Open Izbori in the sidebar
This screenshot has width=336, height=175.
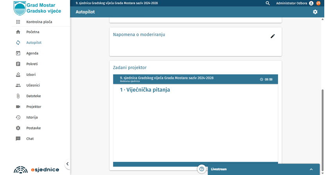coord(31,75)
